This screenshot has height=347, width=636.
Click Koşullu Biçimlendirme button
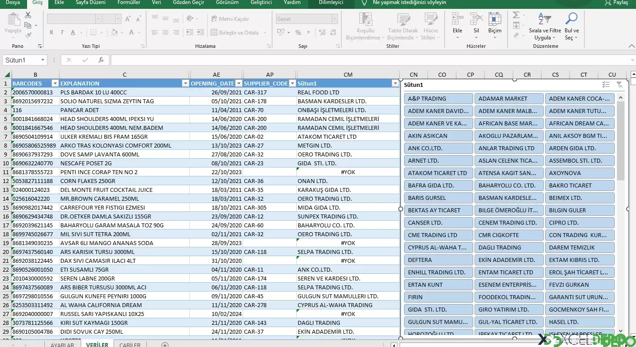tap(366, 27)
